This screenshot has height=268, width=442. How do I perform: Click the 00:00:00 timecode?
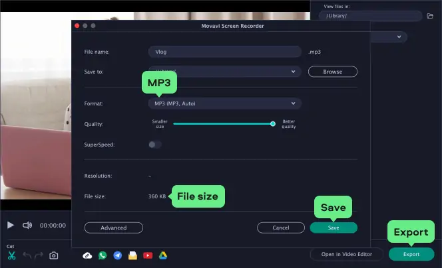click(x=53, y=226)
